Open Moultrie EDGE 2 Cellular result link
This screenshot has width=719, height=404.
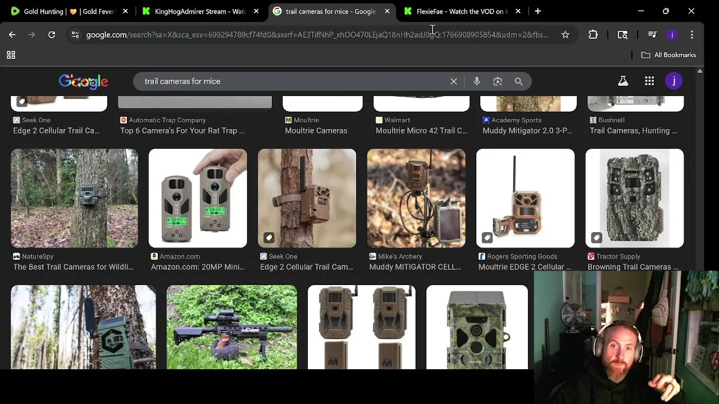click(525, 267)
